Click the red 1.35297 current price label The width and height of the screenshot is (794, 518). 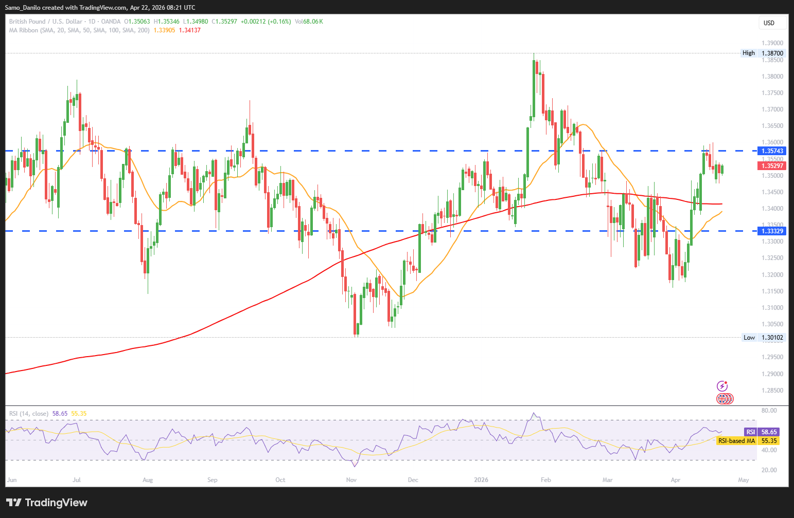coord(772,165)
